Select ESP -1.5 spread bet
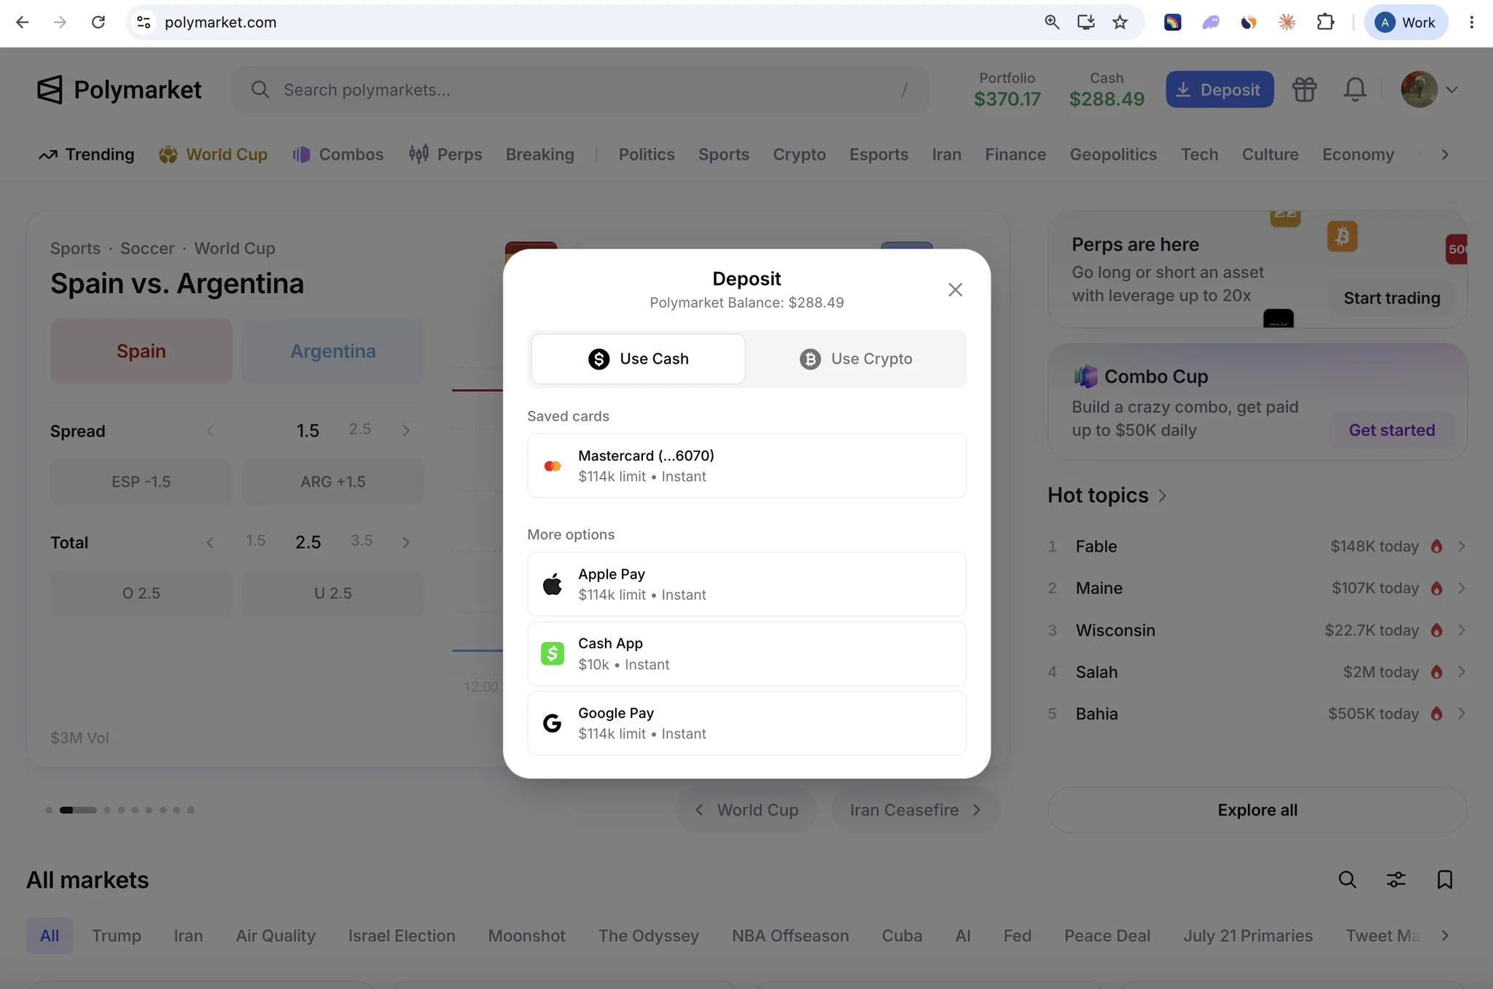 point(141,482)
